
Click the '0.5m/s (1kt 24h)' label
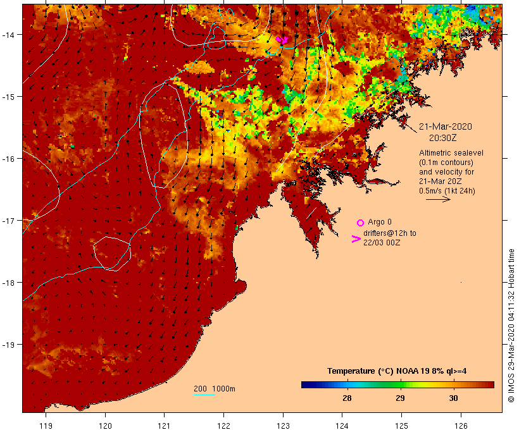point(447,191)
